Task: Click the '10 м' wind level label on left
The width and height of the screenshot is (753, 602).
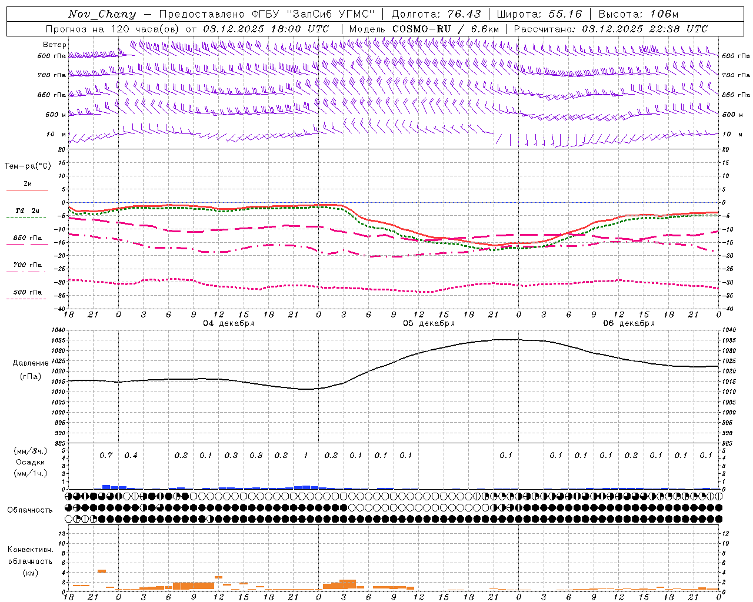Action: [56, 134]
